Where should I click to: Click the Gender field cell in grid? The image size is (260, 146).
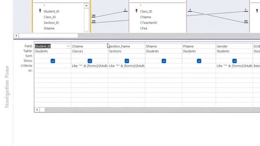[x=234, y=46]
